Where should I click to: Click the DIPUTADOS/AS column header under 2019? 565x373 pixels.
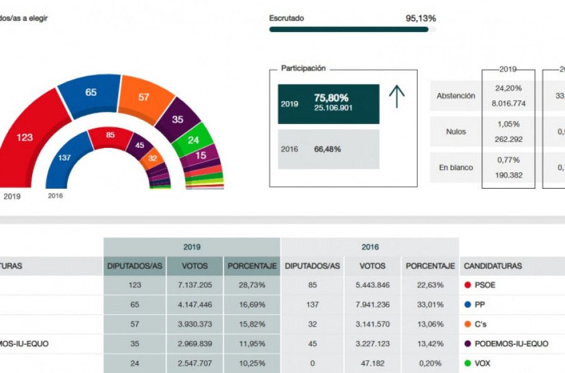135,266
